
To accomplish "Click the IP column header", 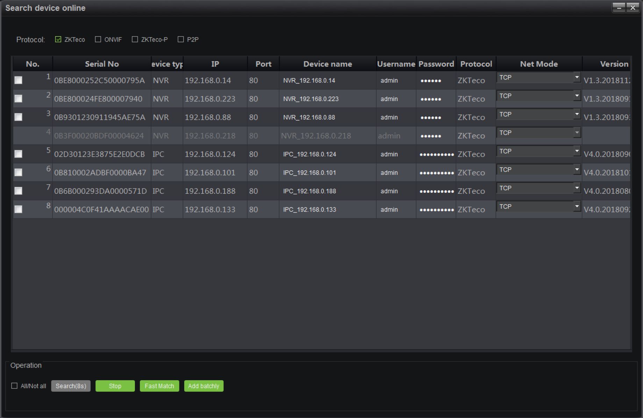I will [x=215, y=64].
